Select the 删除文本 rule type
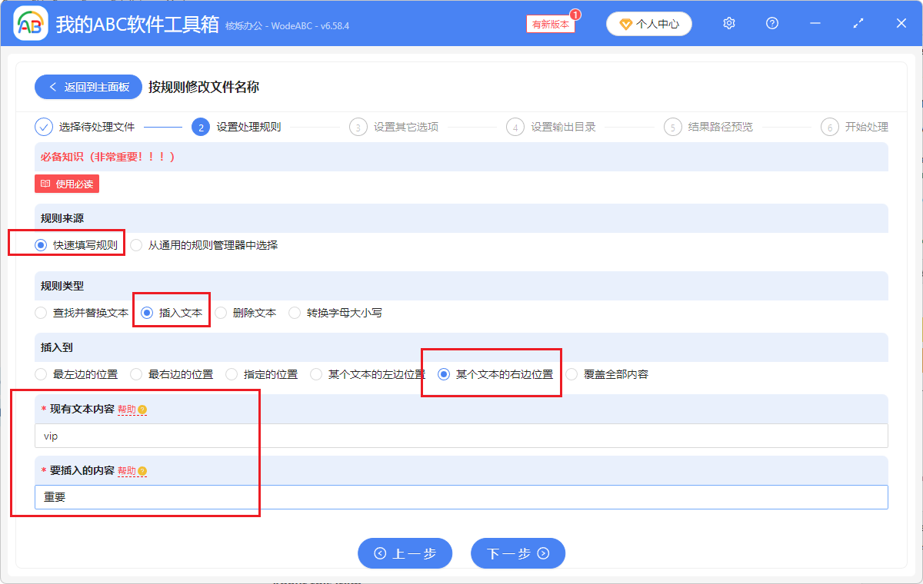The width and height of the screenshot is (923, 584). [221, 312]
